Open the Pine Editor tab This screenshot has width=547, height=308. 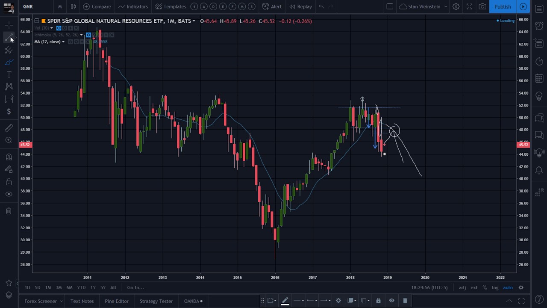(117, 301)
